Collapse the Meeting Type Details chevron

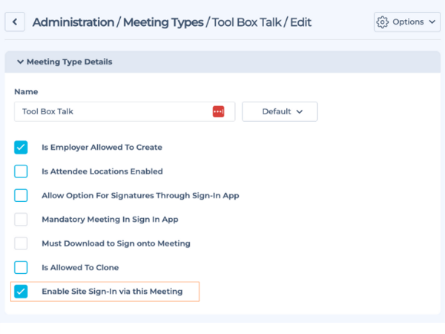[x=20, y=62]
